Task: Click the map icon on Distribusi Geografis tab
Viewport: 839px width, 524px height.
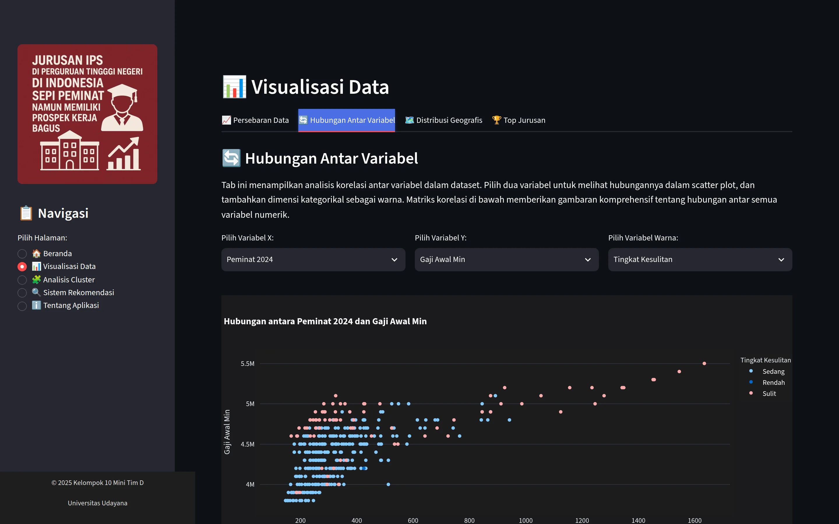Action: (409, 120)
